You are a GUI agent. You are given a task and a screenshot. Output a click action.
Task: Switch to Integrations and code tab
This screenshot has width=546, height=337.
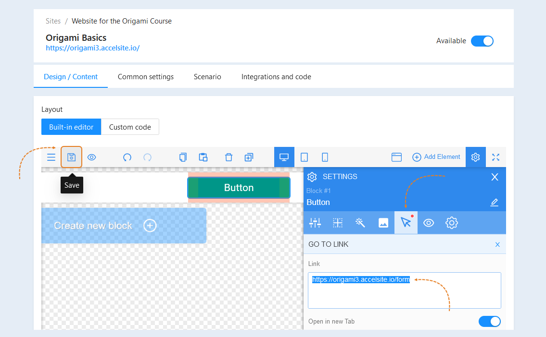(x=276, y=77)
